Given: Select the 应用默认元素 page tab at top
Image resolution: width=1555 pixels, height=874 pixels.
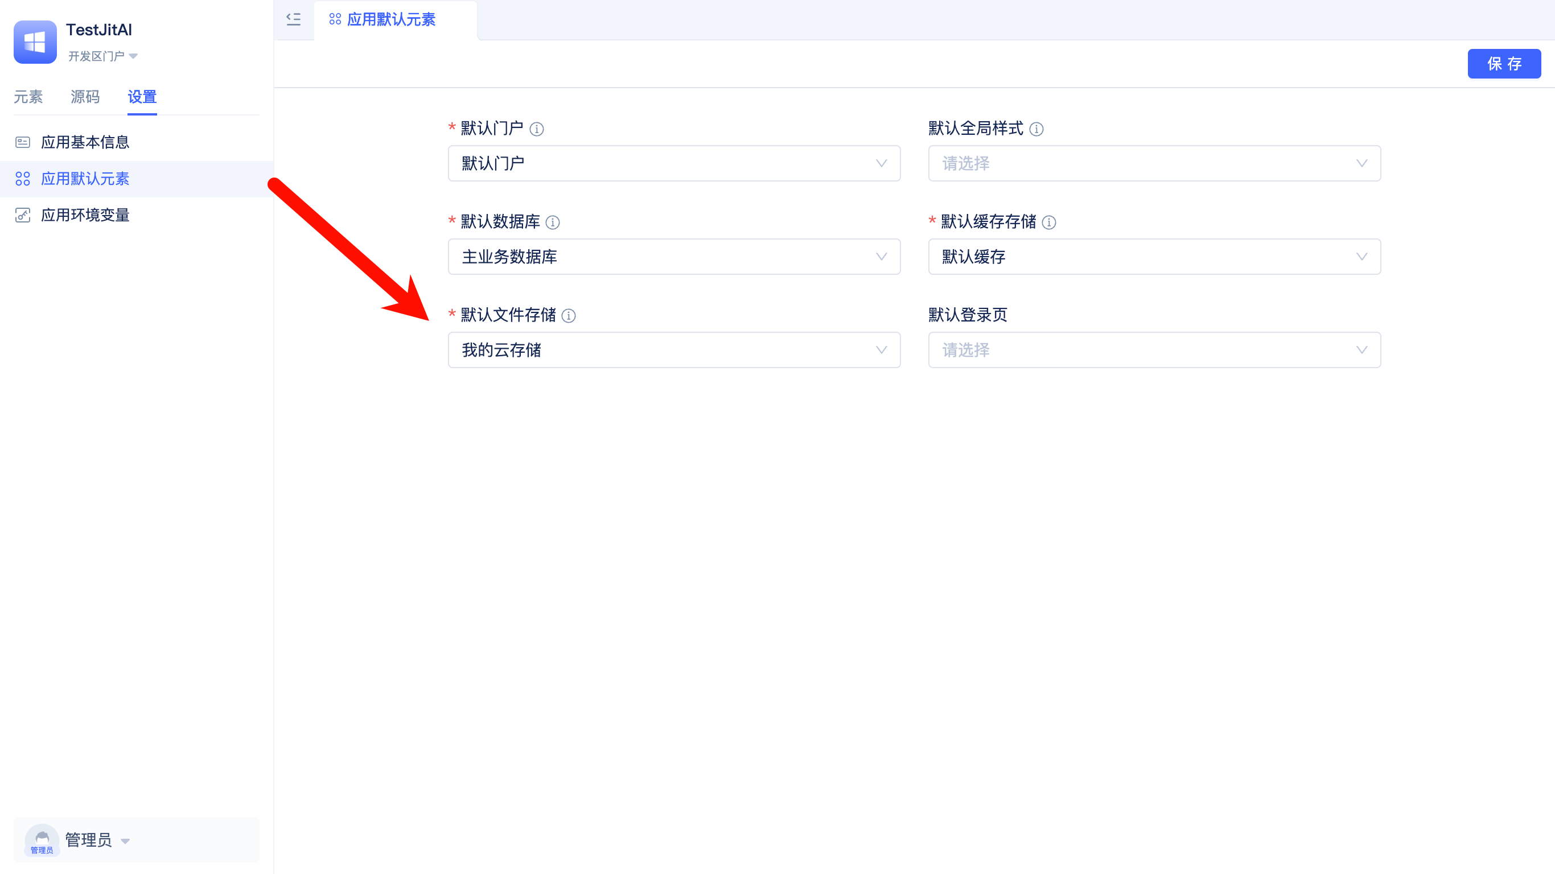Looking at the screenshot, I should pos(396,20).
